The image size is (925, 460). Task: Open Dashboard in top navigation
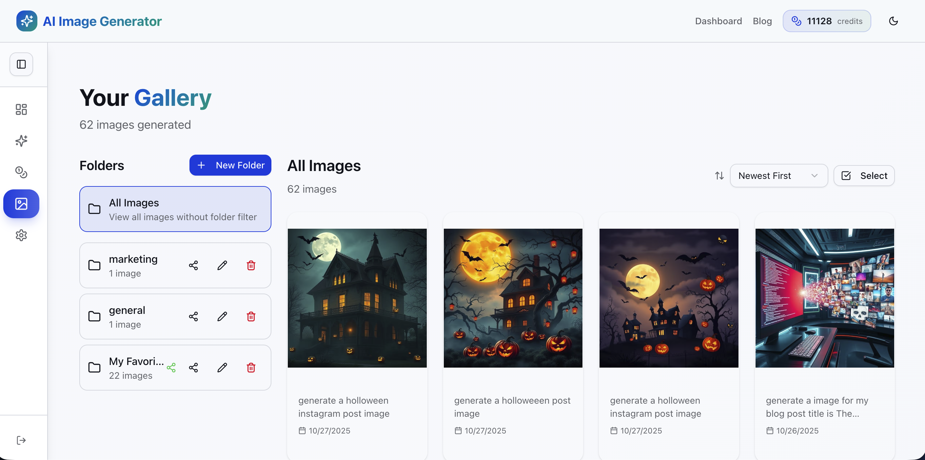[718, 21]
